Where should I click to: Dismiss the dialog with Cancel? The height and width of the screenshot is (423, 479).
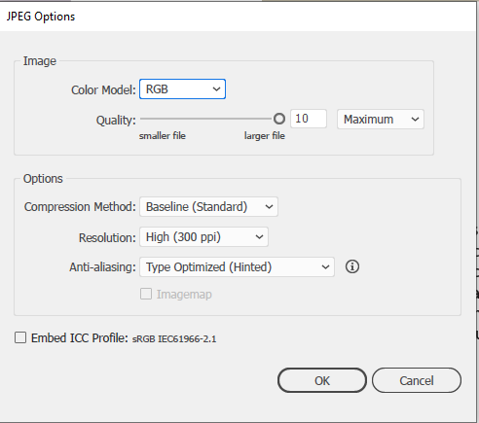pos(417,380)
